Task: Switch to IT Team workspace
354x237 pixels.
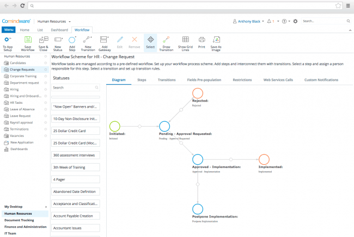Action: coord(10,234)
